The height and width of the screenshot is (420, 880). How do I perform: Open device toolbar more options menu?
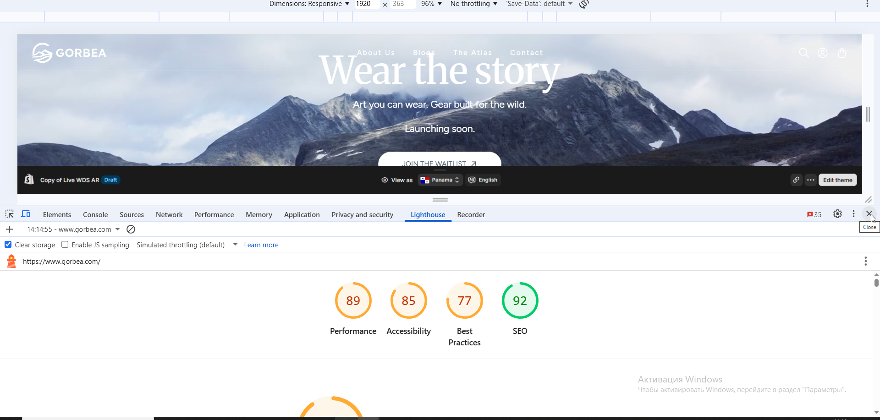(x=867, y=4)
